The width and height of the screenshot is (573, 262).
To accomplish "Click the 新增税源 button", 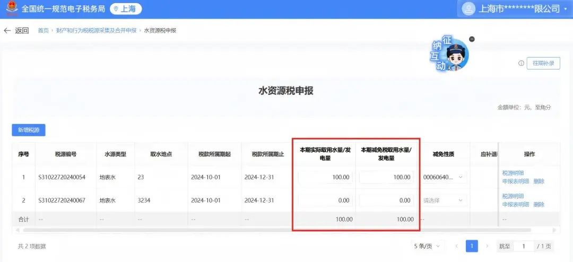I will (x=29, y=130).
